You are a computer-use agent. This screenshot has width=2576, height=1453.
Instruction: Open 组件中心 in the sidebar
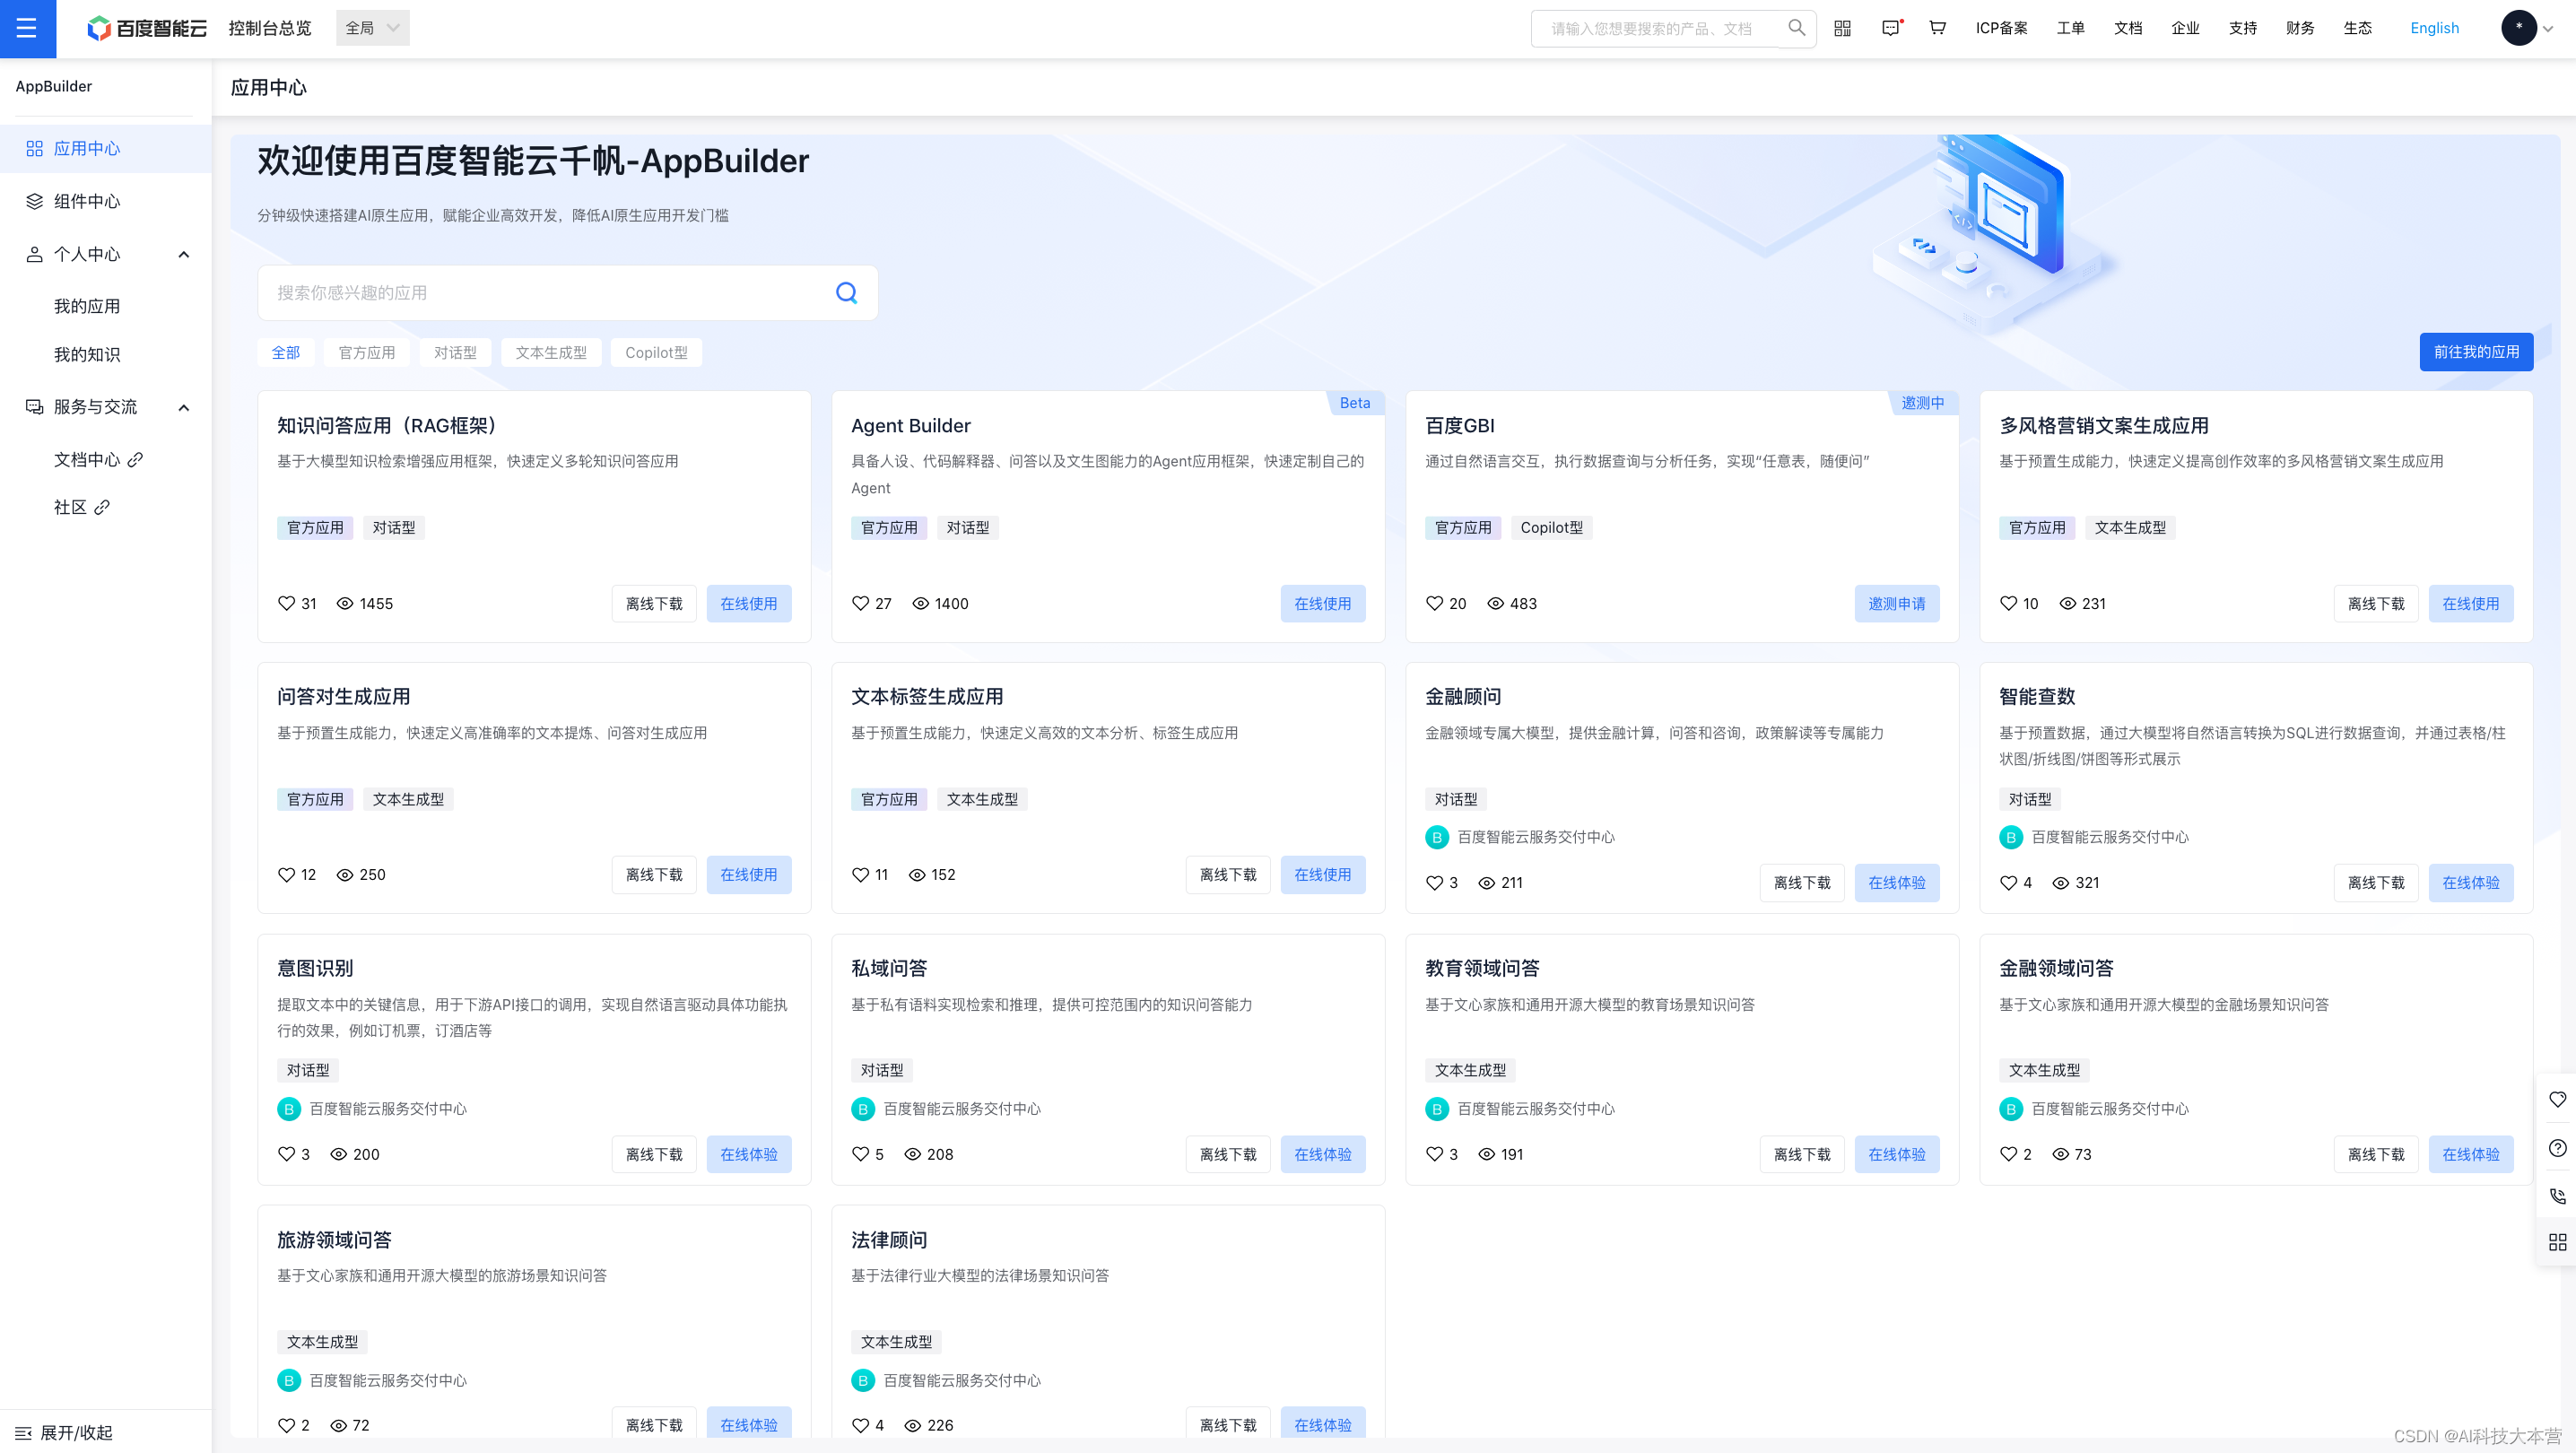(x=87, y=202)
